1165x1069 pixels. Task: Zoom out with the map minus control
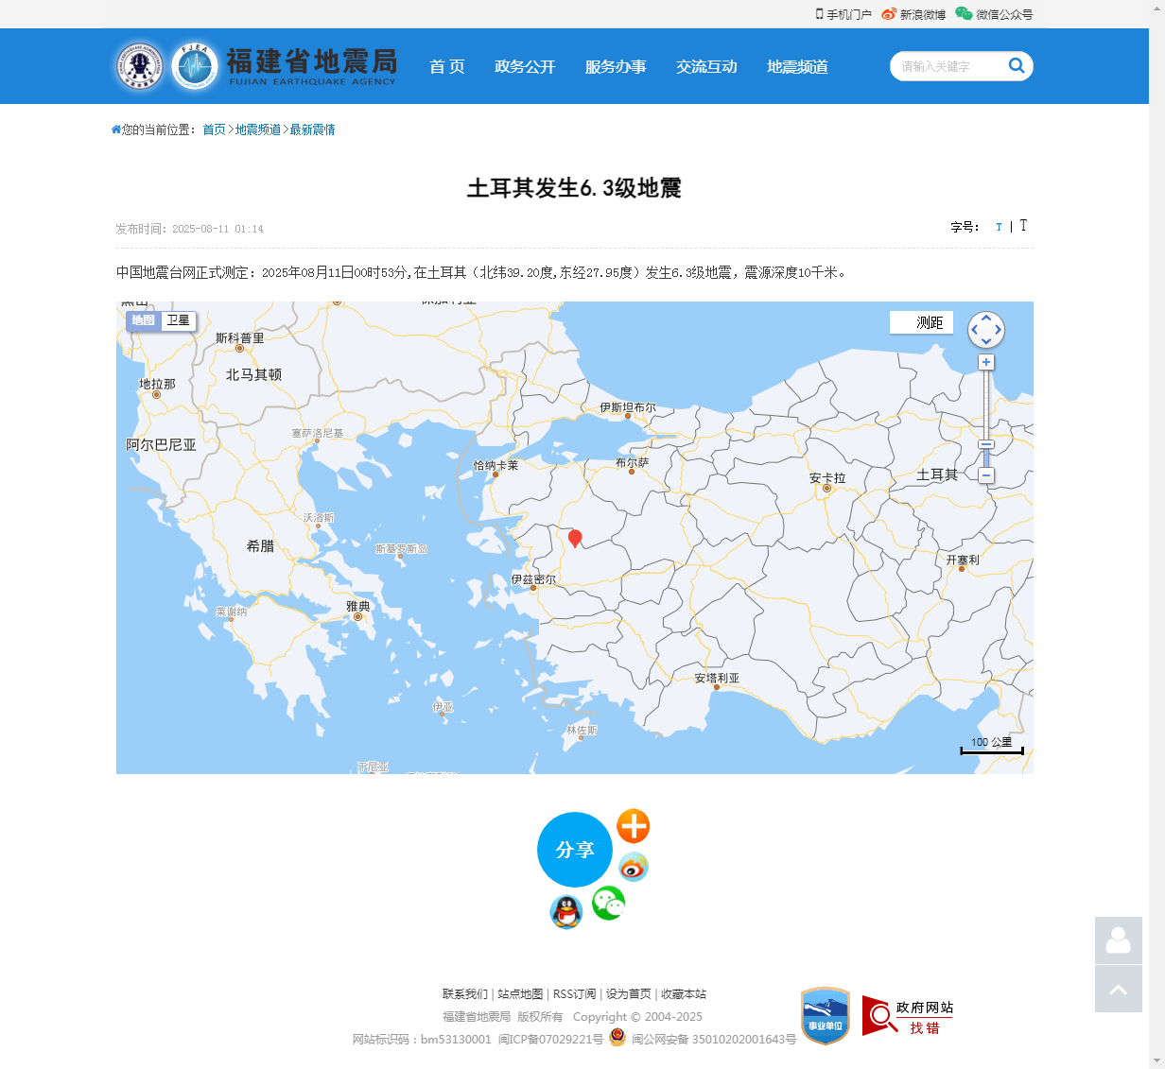click(x=986, y=475)
